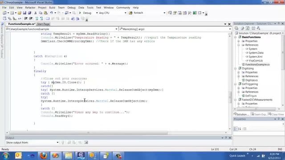Click the Windows Start orb
This screenshot has height=160, width=285.
pyautogui.click(x=6, y=156)
